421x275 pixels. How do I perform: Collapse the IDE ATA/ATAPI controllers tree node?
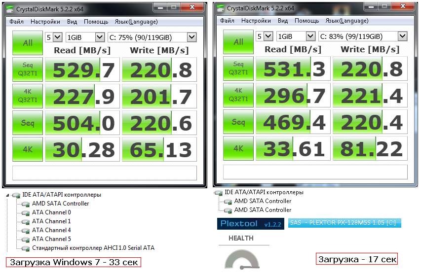coord(7,195)
